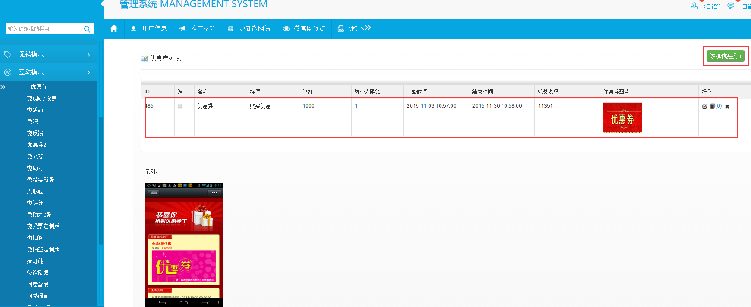The image size is (751, 307).
Task: Expand the 促销模块 chevron arrow
Action: coord(89,55)
